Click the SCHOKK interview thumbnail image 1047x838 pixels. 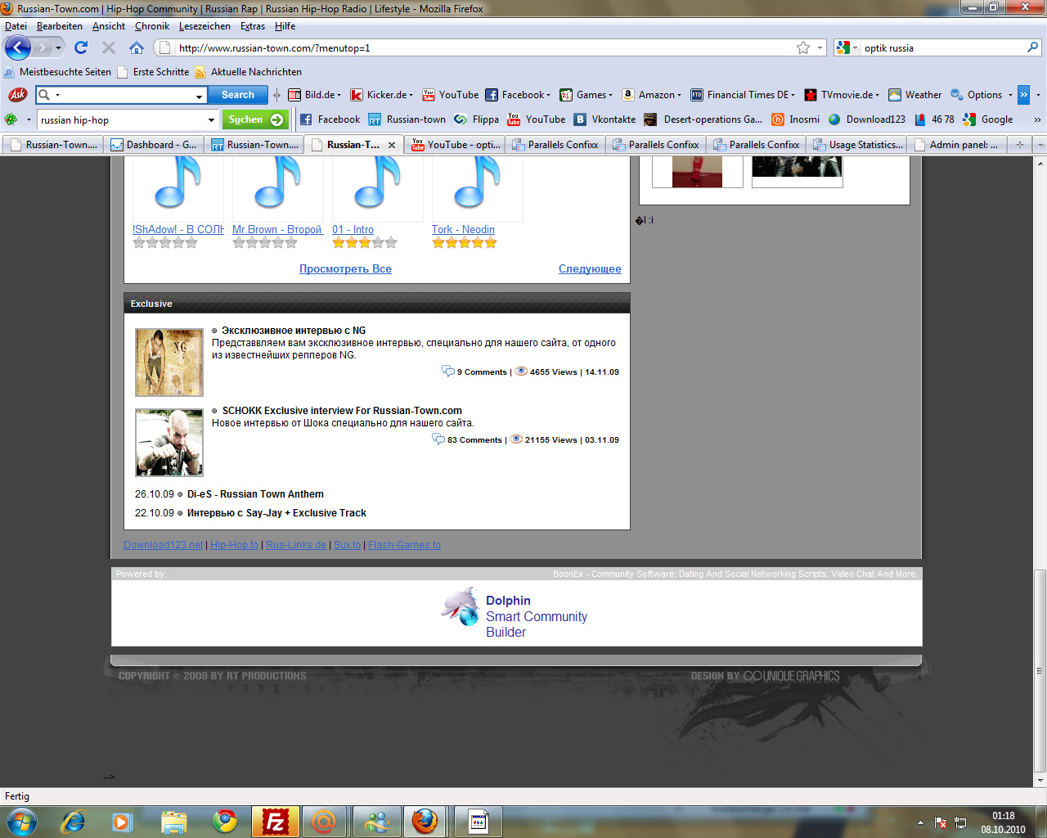click(169, 443)
